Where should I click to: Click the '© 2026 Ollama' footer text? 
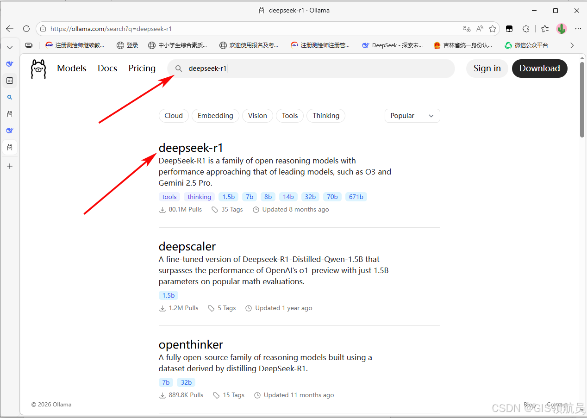coord(51,405)
